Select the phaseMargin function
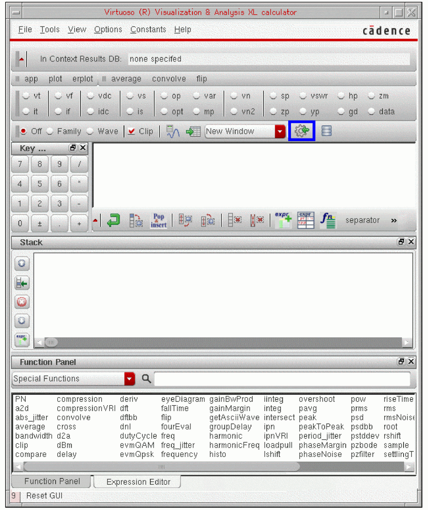 click(322, 445)
